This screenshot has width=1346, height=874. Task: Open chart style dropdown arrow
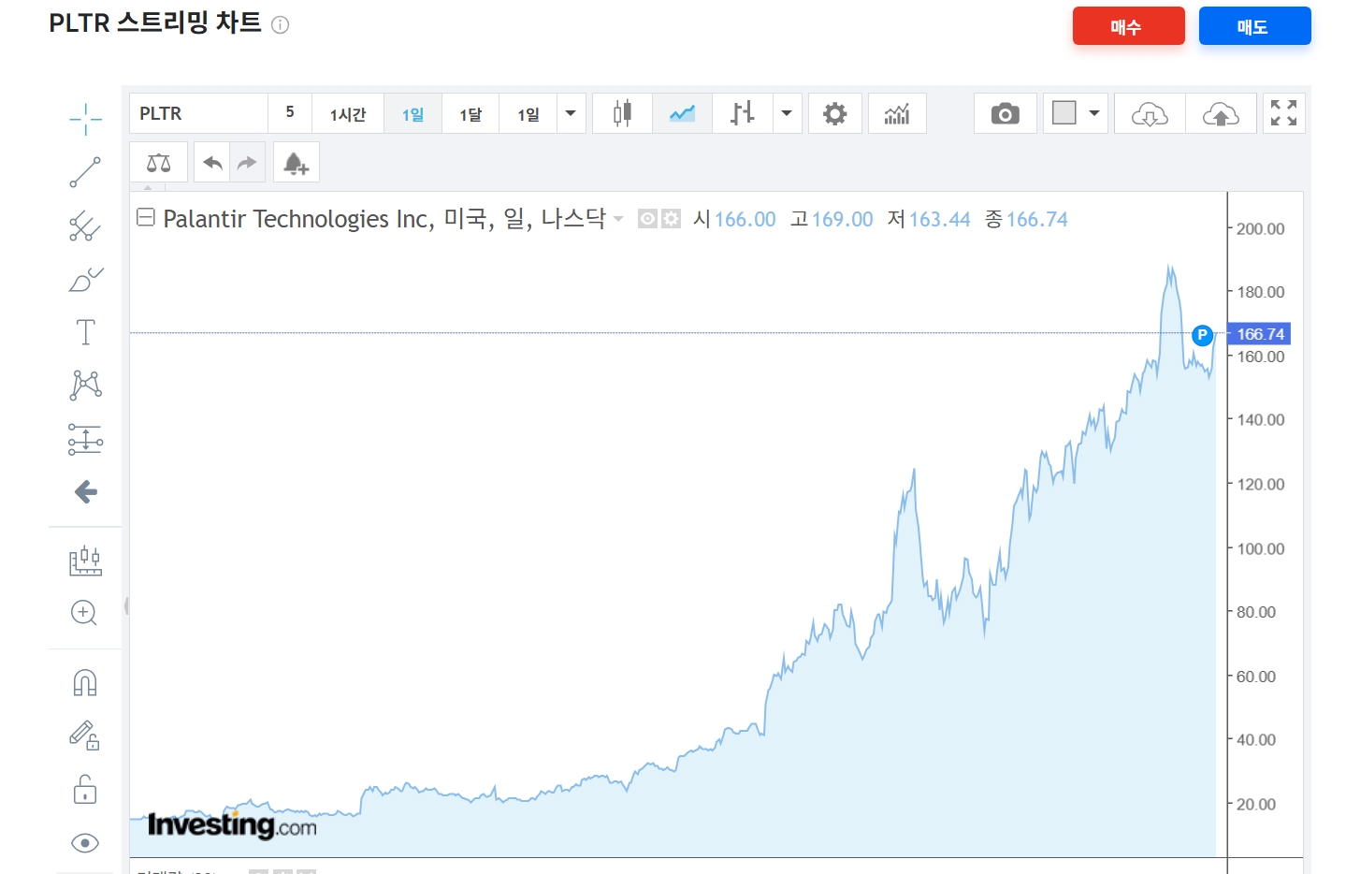pos(787,113)
